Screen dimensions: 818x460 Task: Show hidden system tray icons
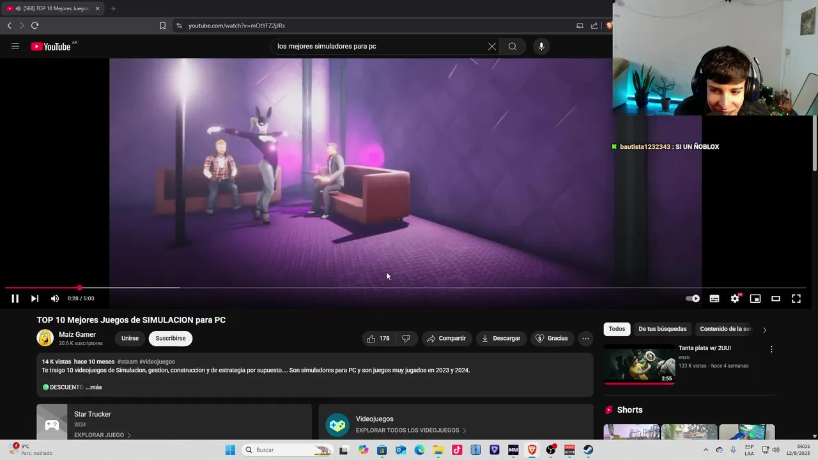[706, 450]
